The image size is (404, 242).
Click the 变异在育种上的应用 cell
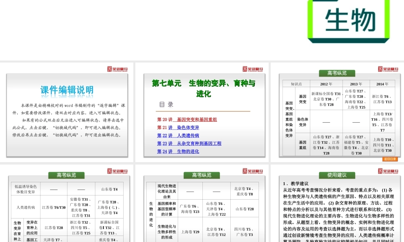32,227
